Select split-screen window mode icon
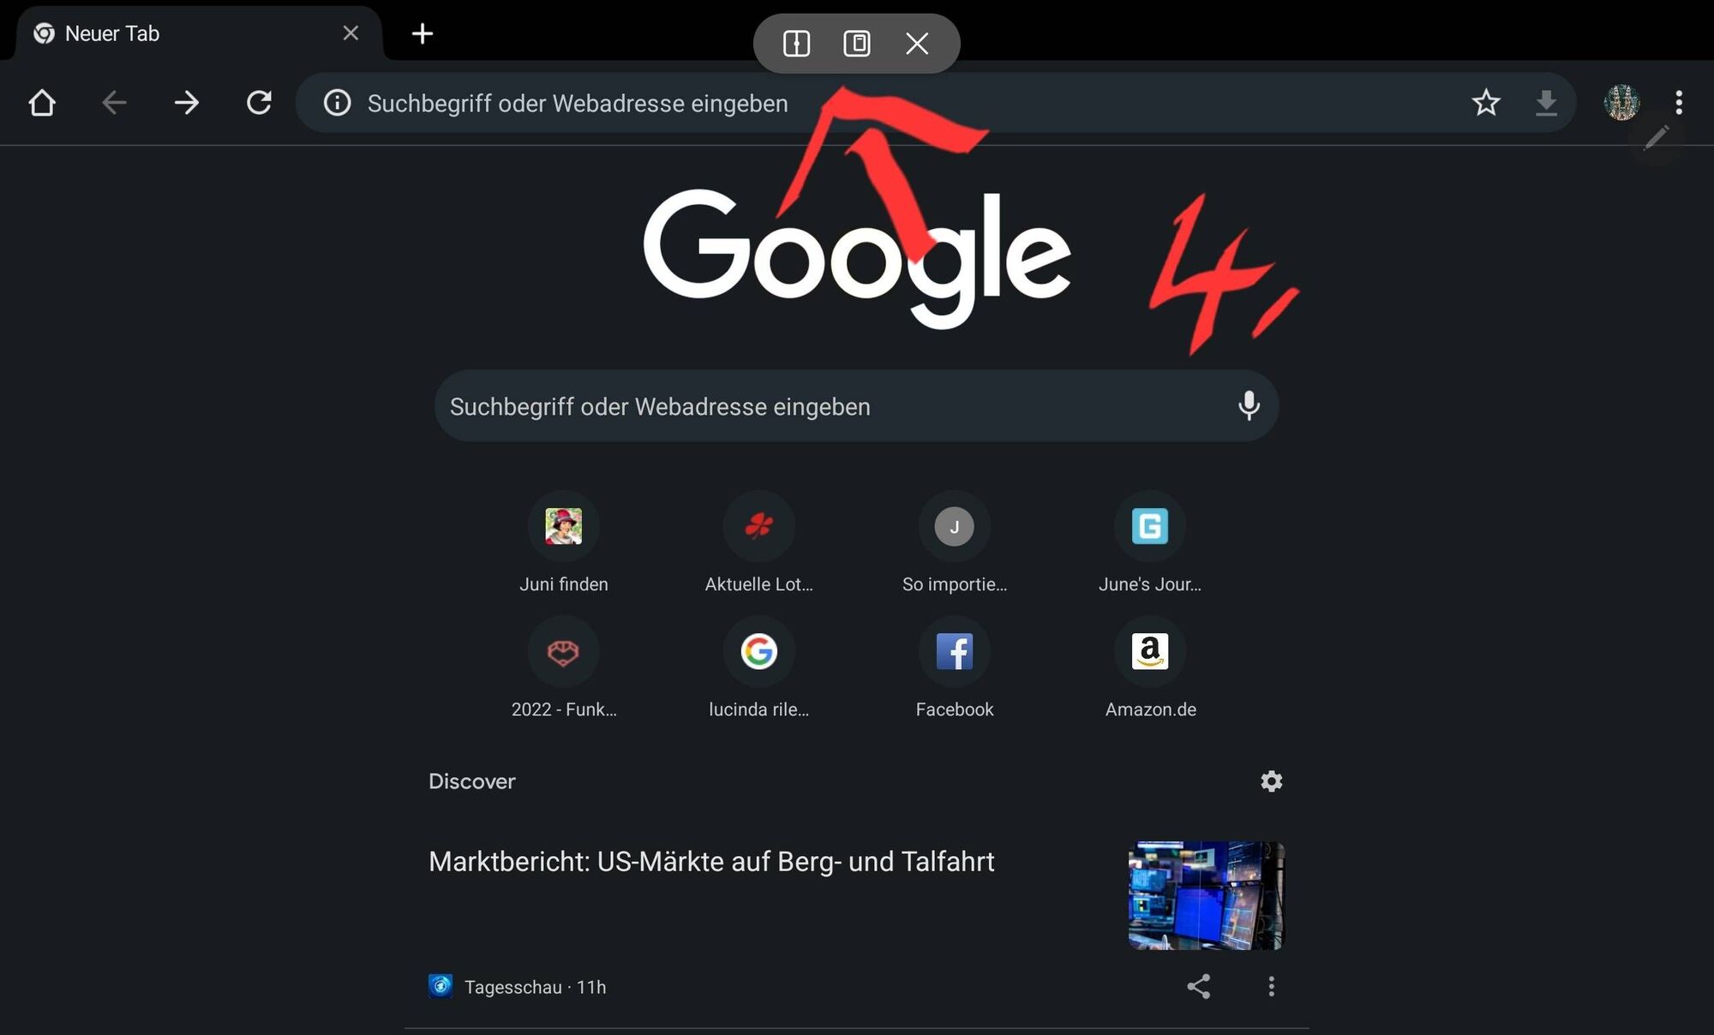Screen dimensions: 1714x1035 tap(796, 44)
